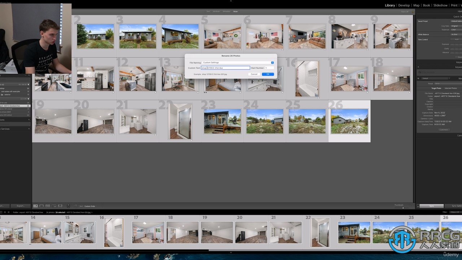Select grid thumbnail 23 deck photo

tap(222, 121)
